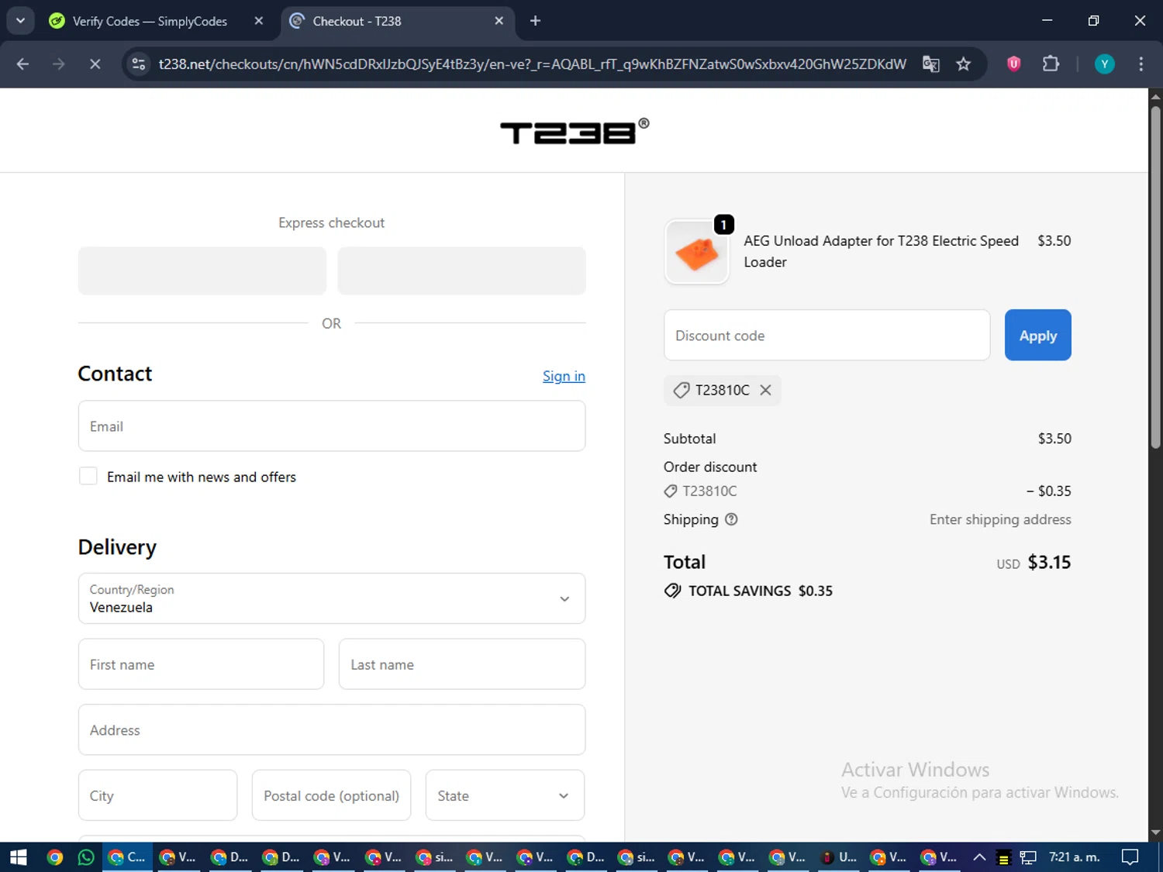Click the shipping help question icon

tap(731, 519)
